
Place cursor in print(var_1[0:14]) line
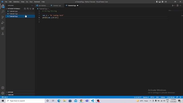(50, 17)
